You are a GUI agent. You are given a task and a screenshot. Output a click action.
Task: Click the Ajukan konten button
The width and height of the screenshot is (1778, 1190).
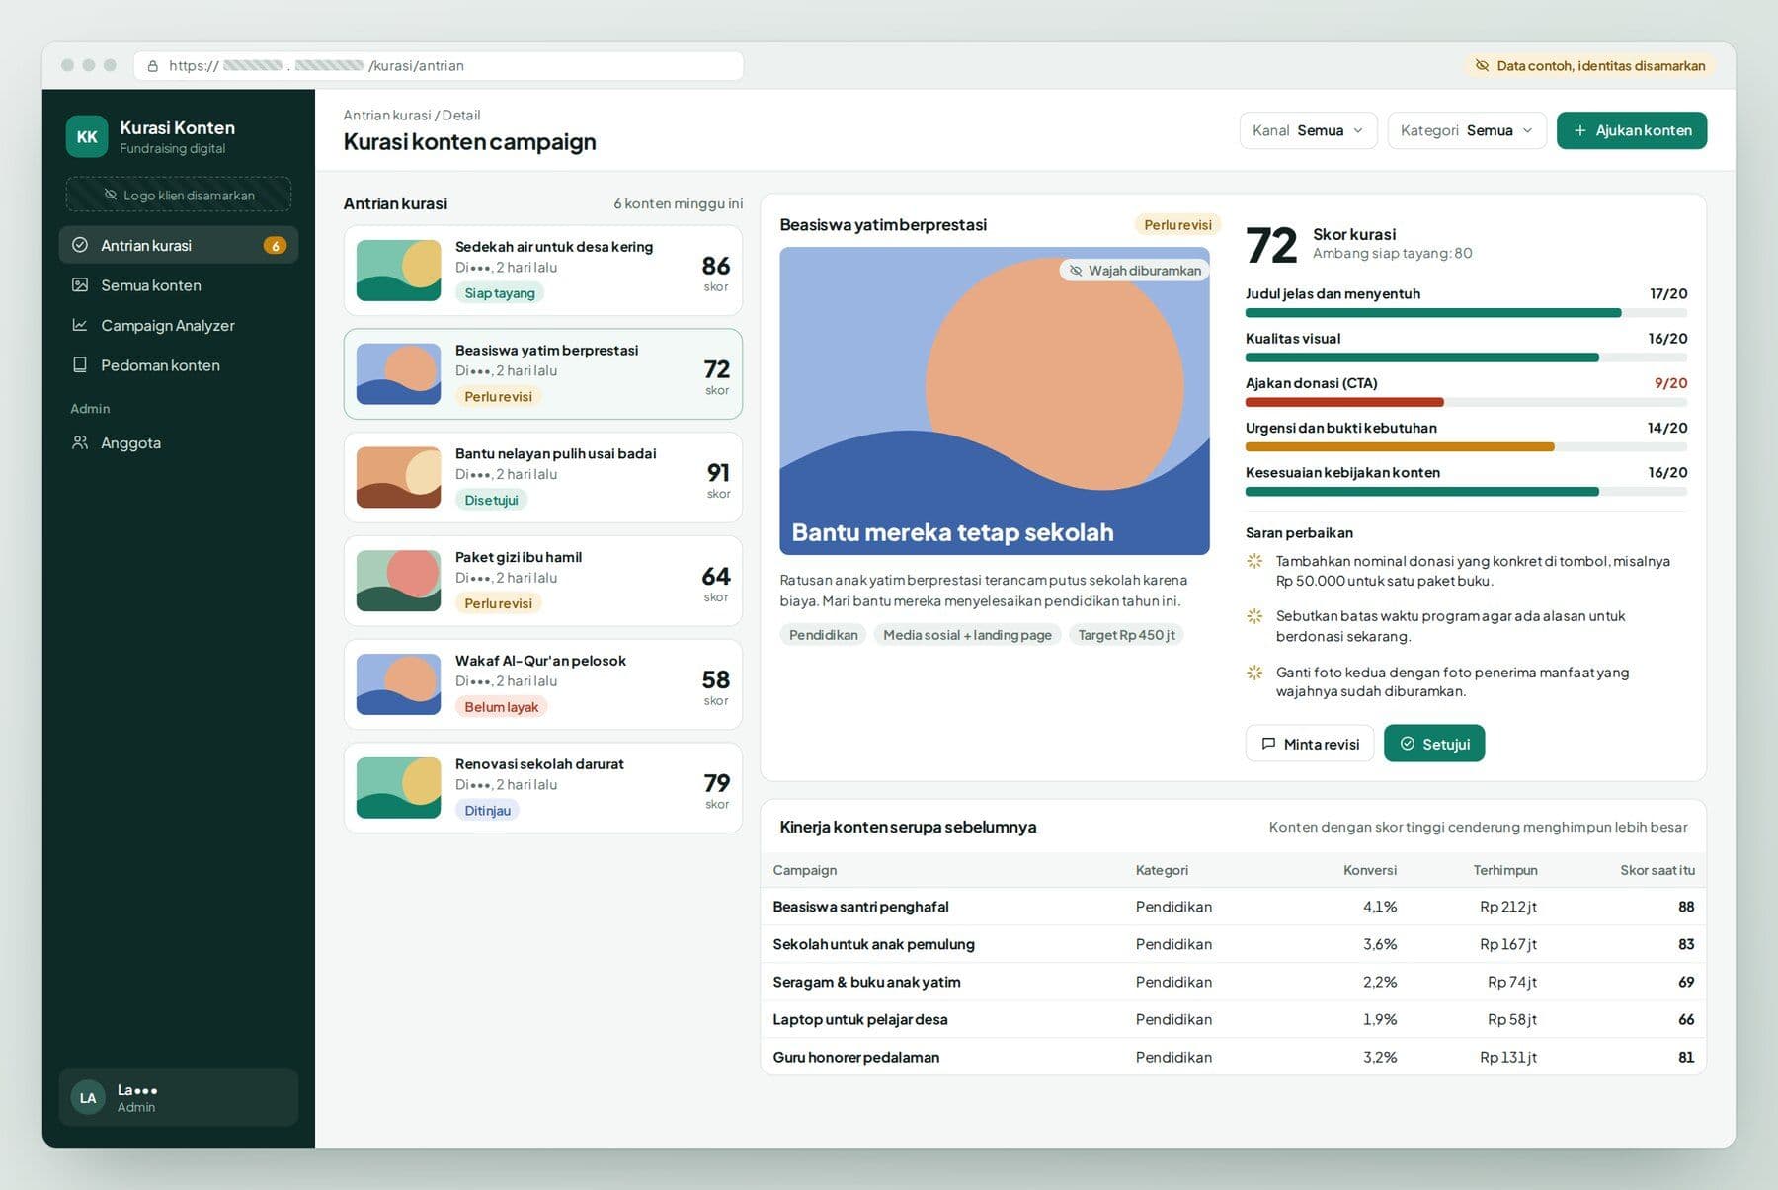click(x=1632, y=130)
